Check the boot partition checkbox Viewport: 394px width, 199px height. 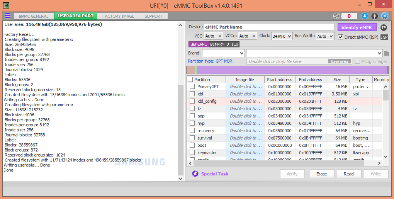click(192, 145)
